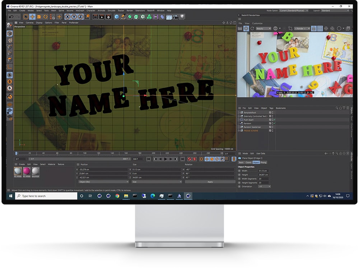Open the Object (Rel) coordinate dropdown
The image size is (359, 268).
103,182
